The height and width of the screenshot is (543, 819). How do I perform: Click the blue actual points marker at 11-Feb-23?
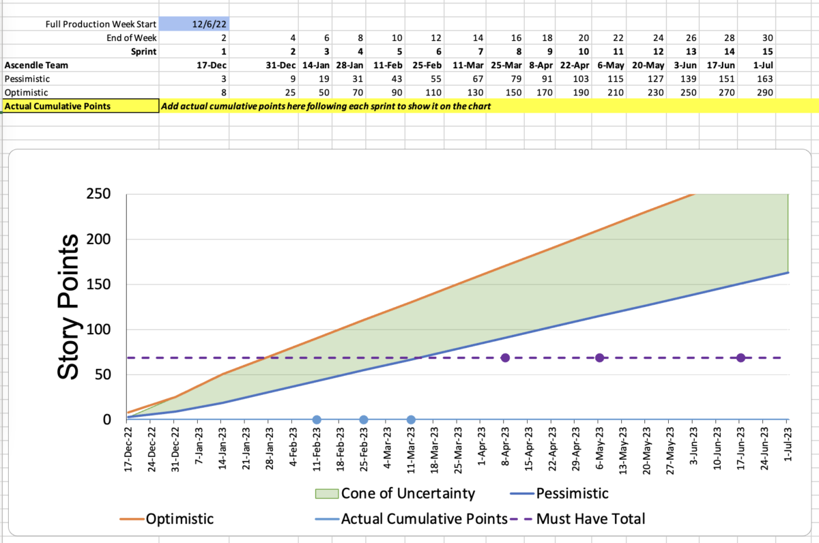[x=317, y=420]
